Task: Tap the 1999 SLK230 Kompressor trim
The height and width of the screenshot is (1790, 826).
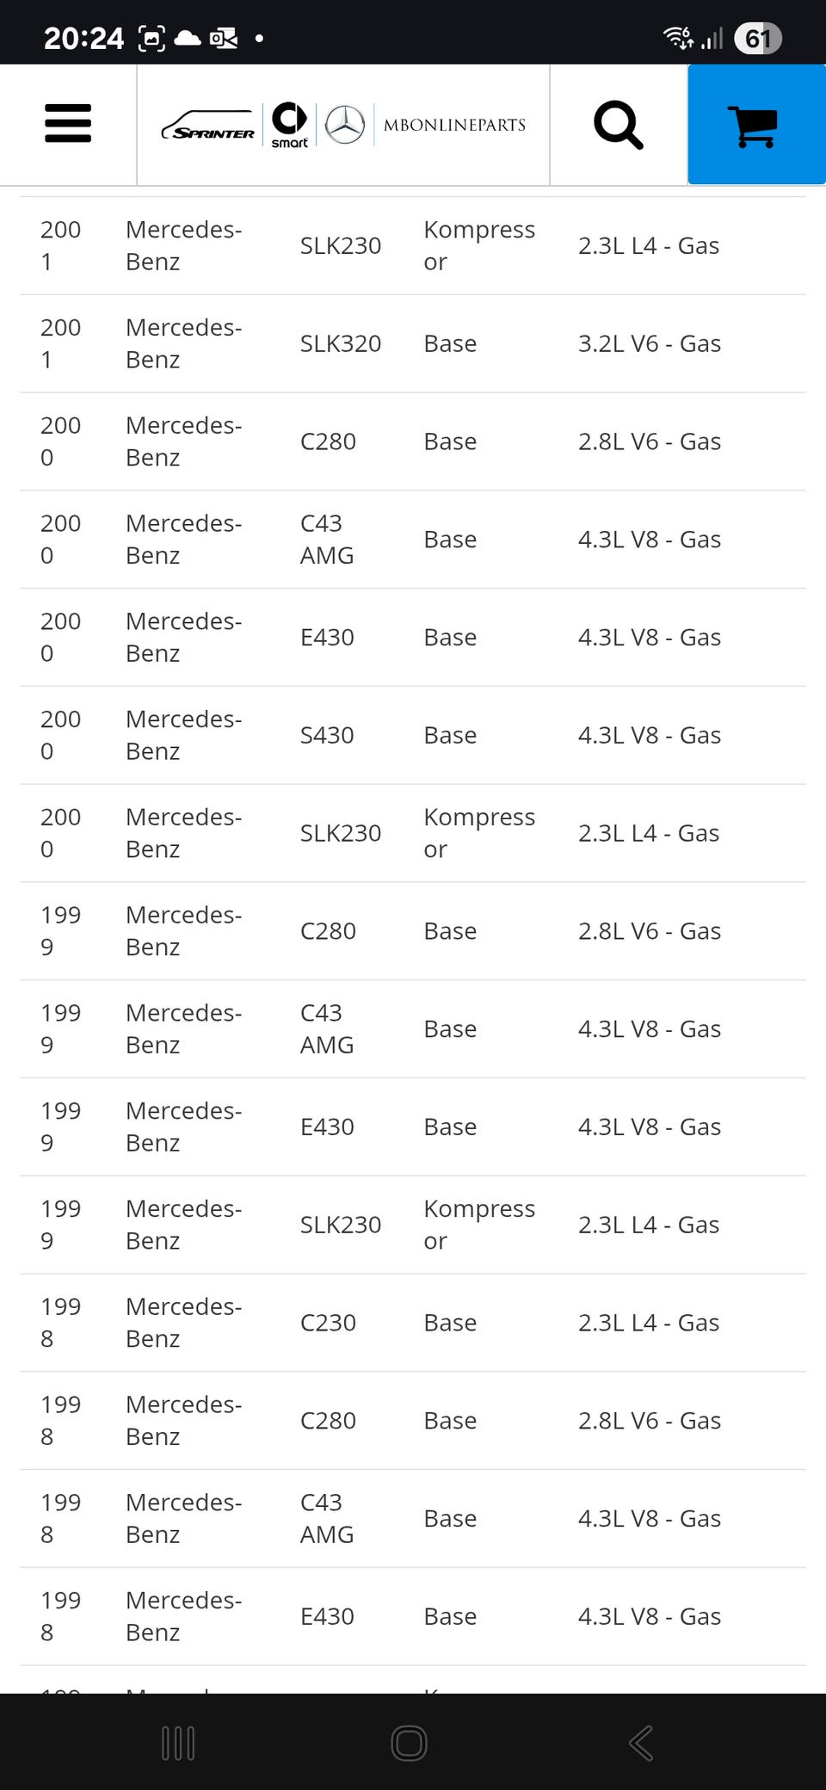Action: tap(479, 1225)
